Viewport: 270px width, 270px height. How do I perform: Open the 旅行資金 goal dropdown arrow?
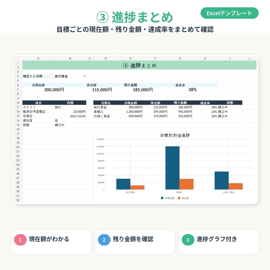(84, 76)
